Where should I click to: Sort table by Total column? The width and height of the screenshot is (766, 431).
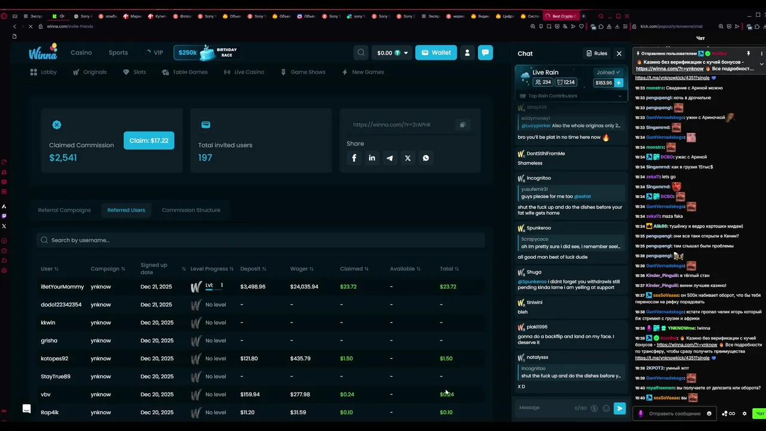[449, 269]
